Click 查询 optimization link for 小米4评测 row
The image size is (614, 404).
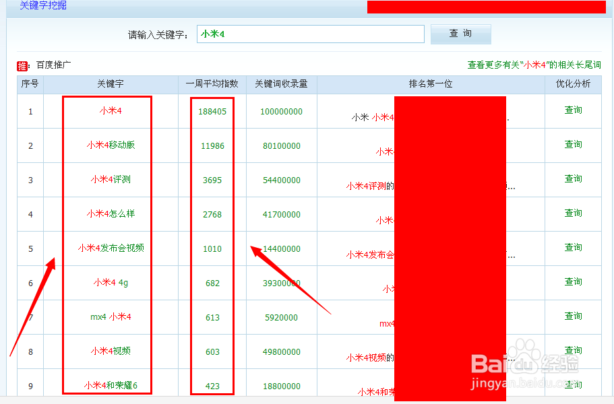click(x=573, y=179)
